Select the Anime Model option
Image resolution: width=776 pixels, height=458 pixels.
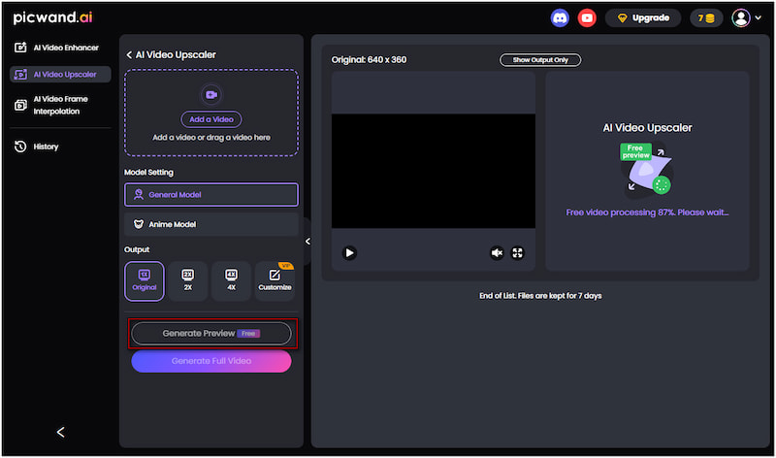(211, 224)
